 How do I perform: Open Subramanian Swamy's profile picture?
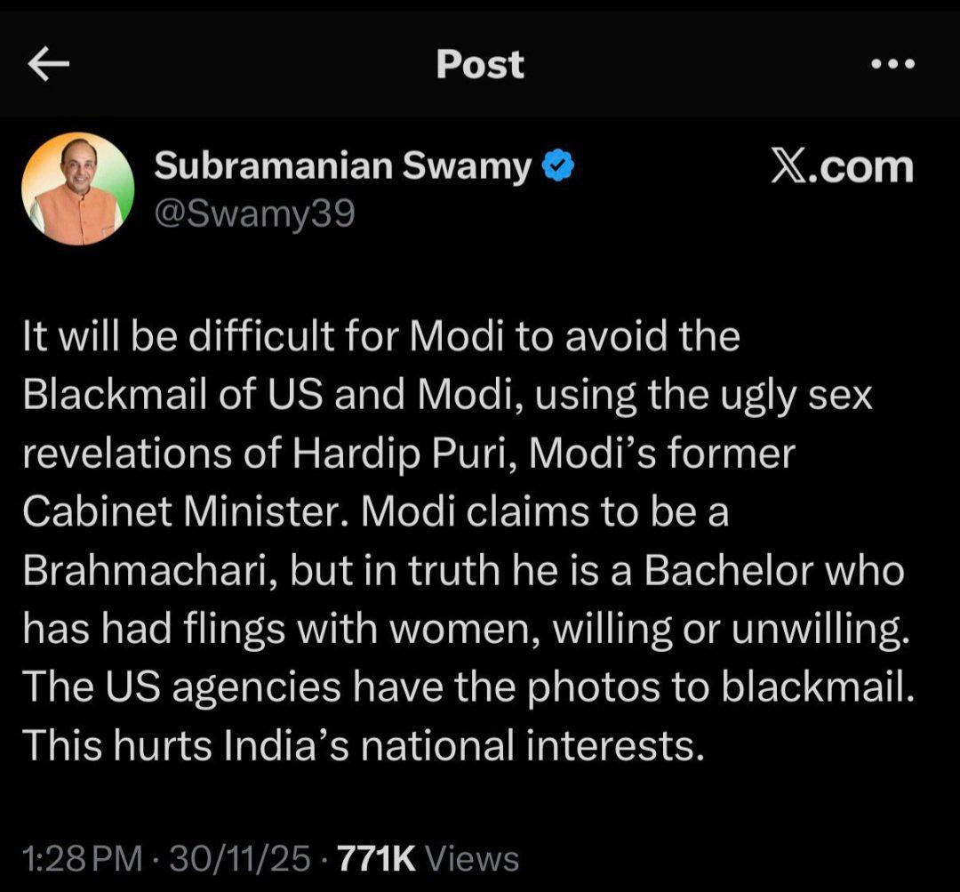point(77,189)
